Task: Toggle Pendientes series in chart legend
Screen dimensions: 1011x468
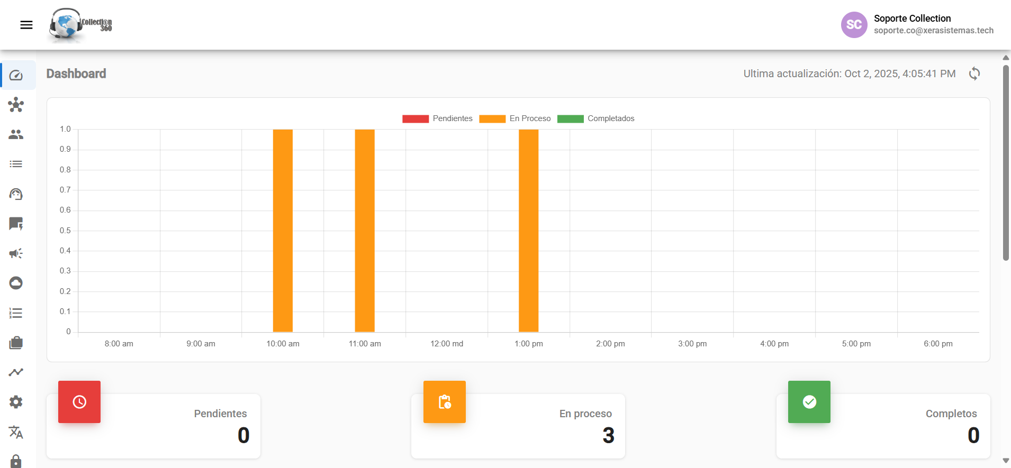Action: [437, 118]
